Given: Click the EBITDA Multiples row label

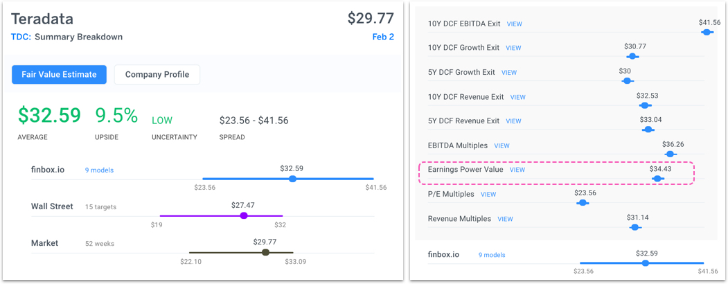Looking at the screenshot, I should [x=458, y=145].
